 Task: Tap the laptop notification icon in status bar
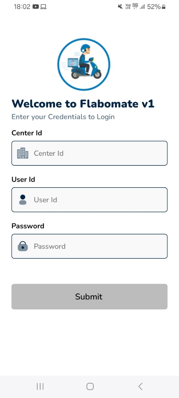pyautogui.click(x=43, y=7)
